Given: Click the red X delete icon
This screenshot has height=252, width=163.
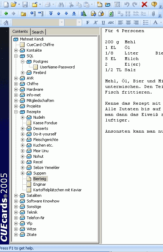Looking at the screenshot, I should click(x=144, y=4).
